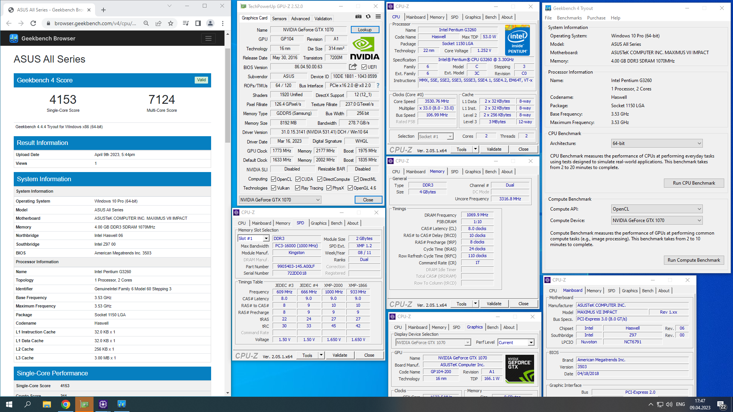Toggle the PhysX checkbox
The width and height of the screenshot is (733, 412).
click(329, 188)
